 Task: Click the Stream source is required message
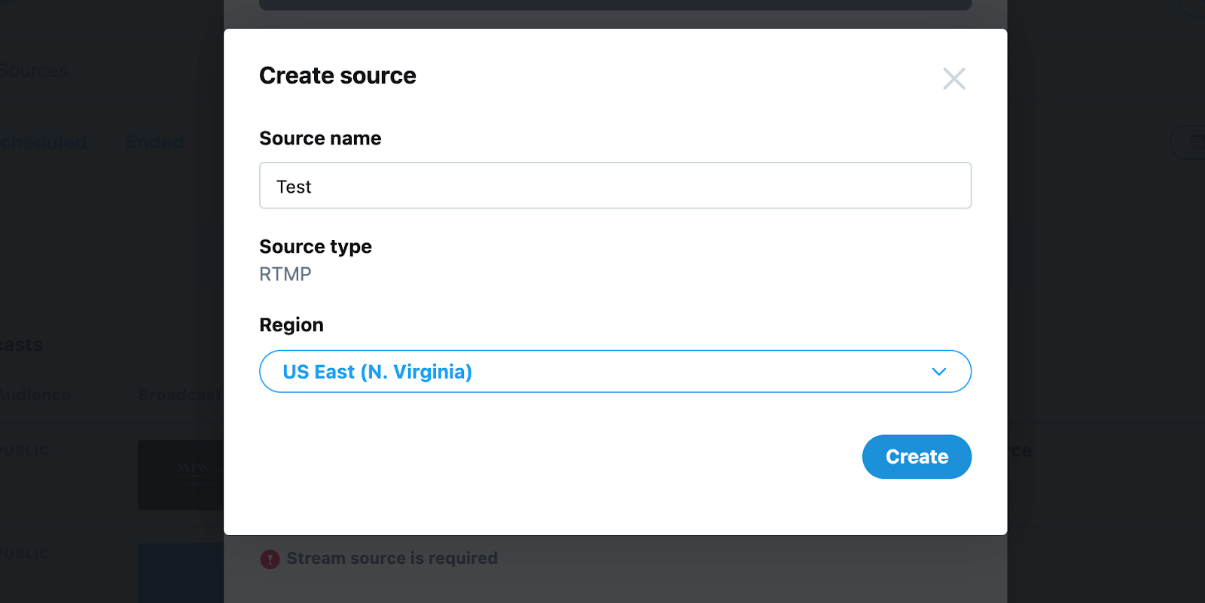pos(392,559)
